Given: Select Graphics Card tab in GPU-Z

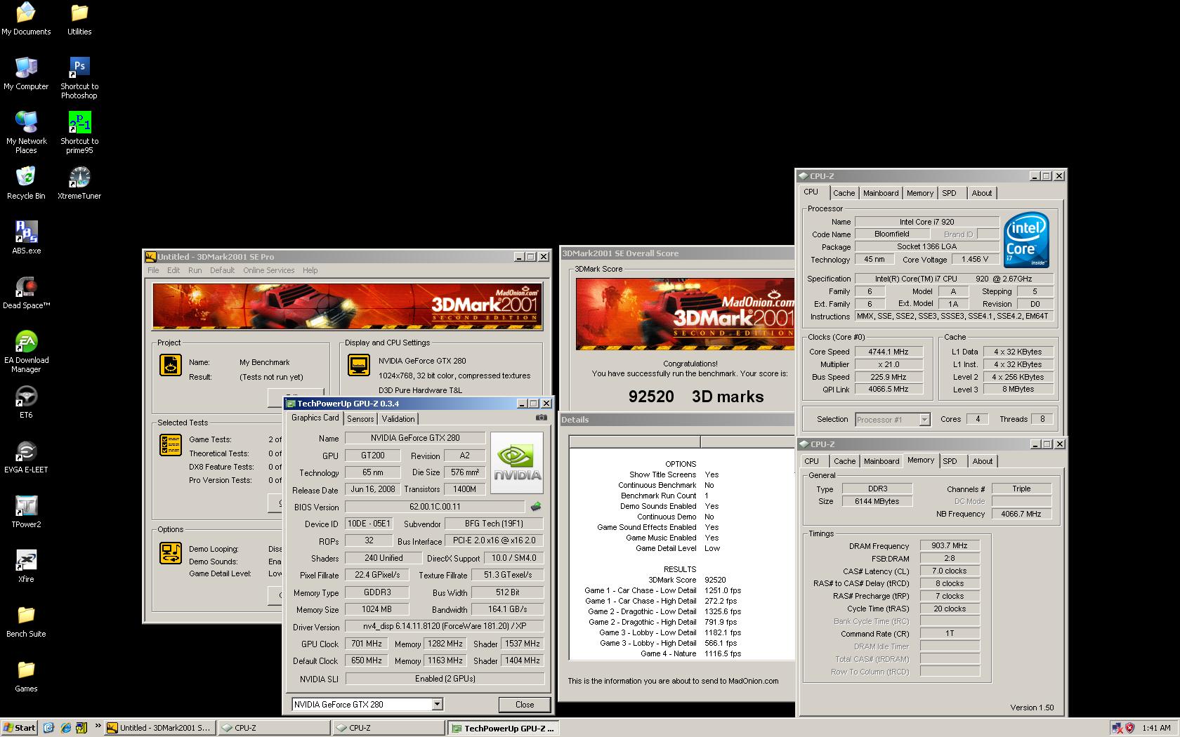Looking at the screenshot, I should coord(315,418).
